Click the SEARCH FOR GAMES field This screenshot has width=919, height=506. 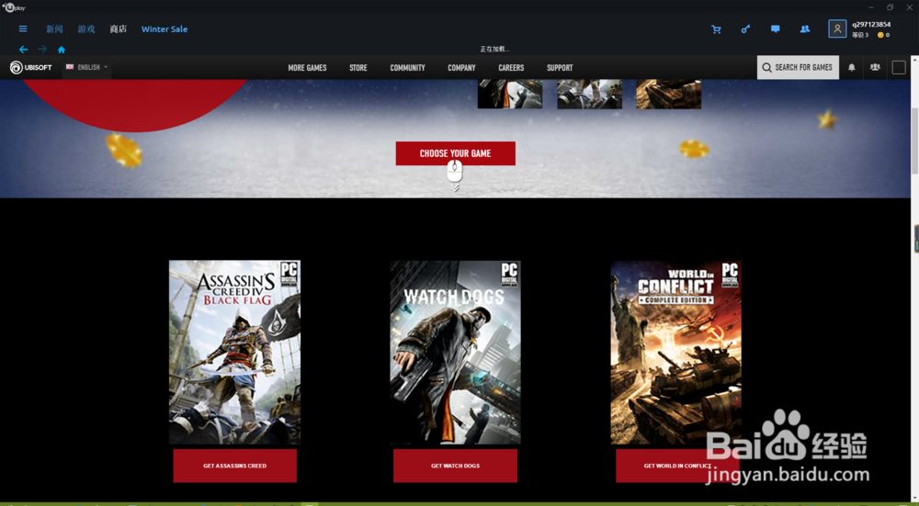[x=798, y=67]
